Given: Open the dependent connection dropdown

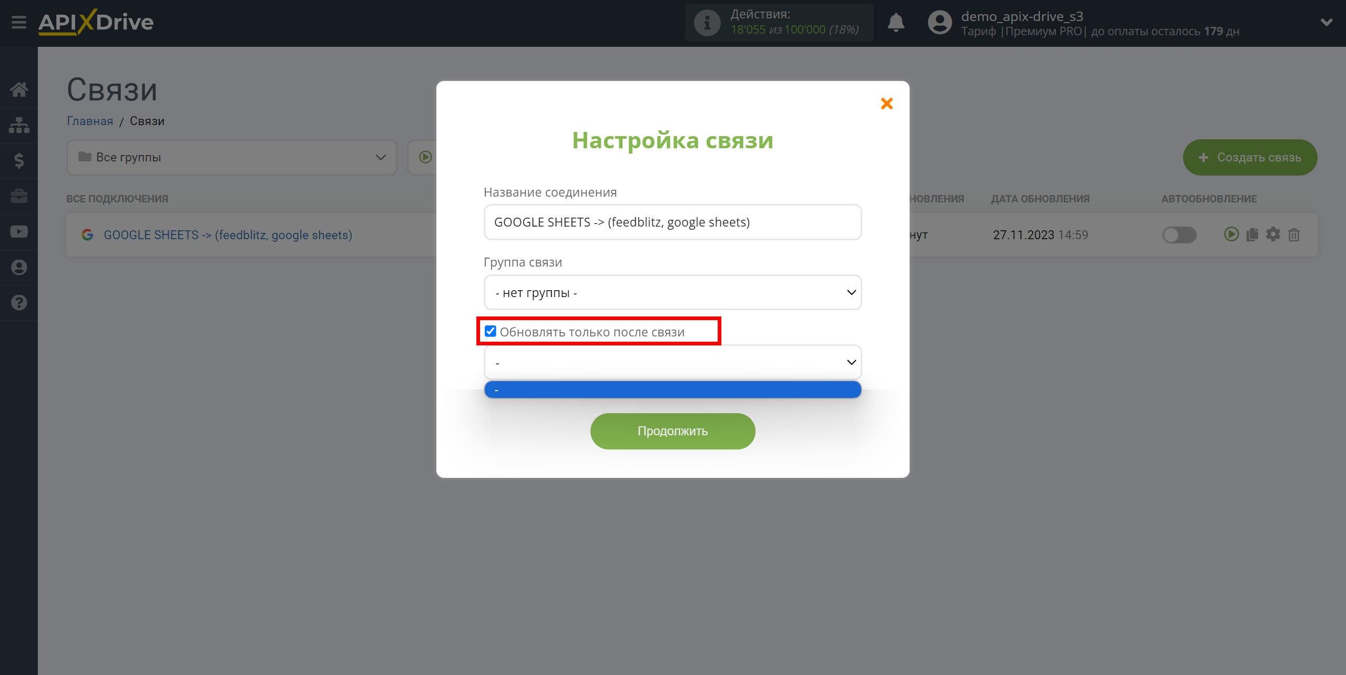Looking at the screenshot, I should [x=672, y=362].
